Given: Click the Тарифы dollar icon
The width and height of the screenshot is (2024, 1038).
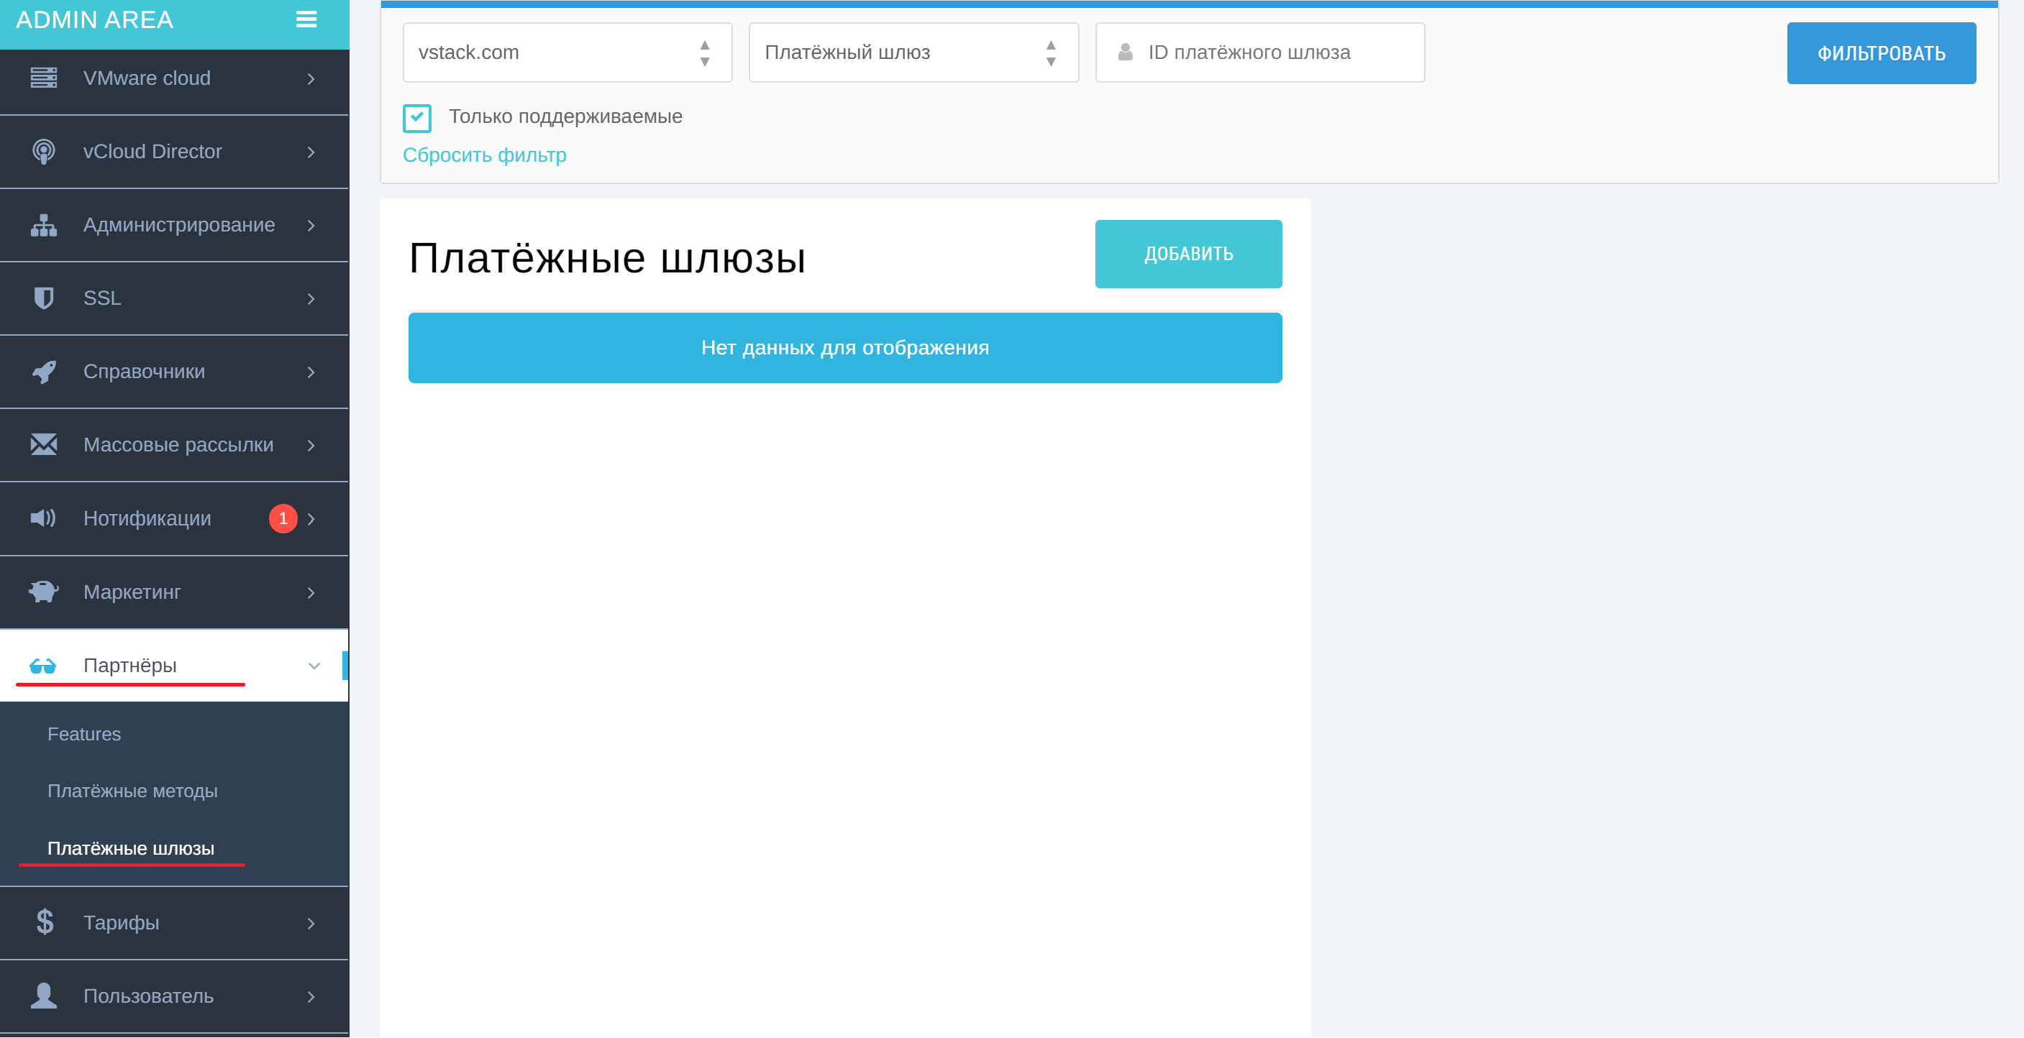Looking at the screenshot, I should click(45, 922).
